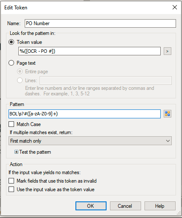
Task: Expand the Test the pattern section
Action: point(16,152)
